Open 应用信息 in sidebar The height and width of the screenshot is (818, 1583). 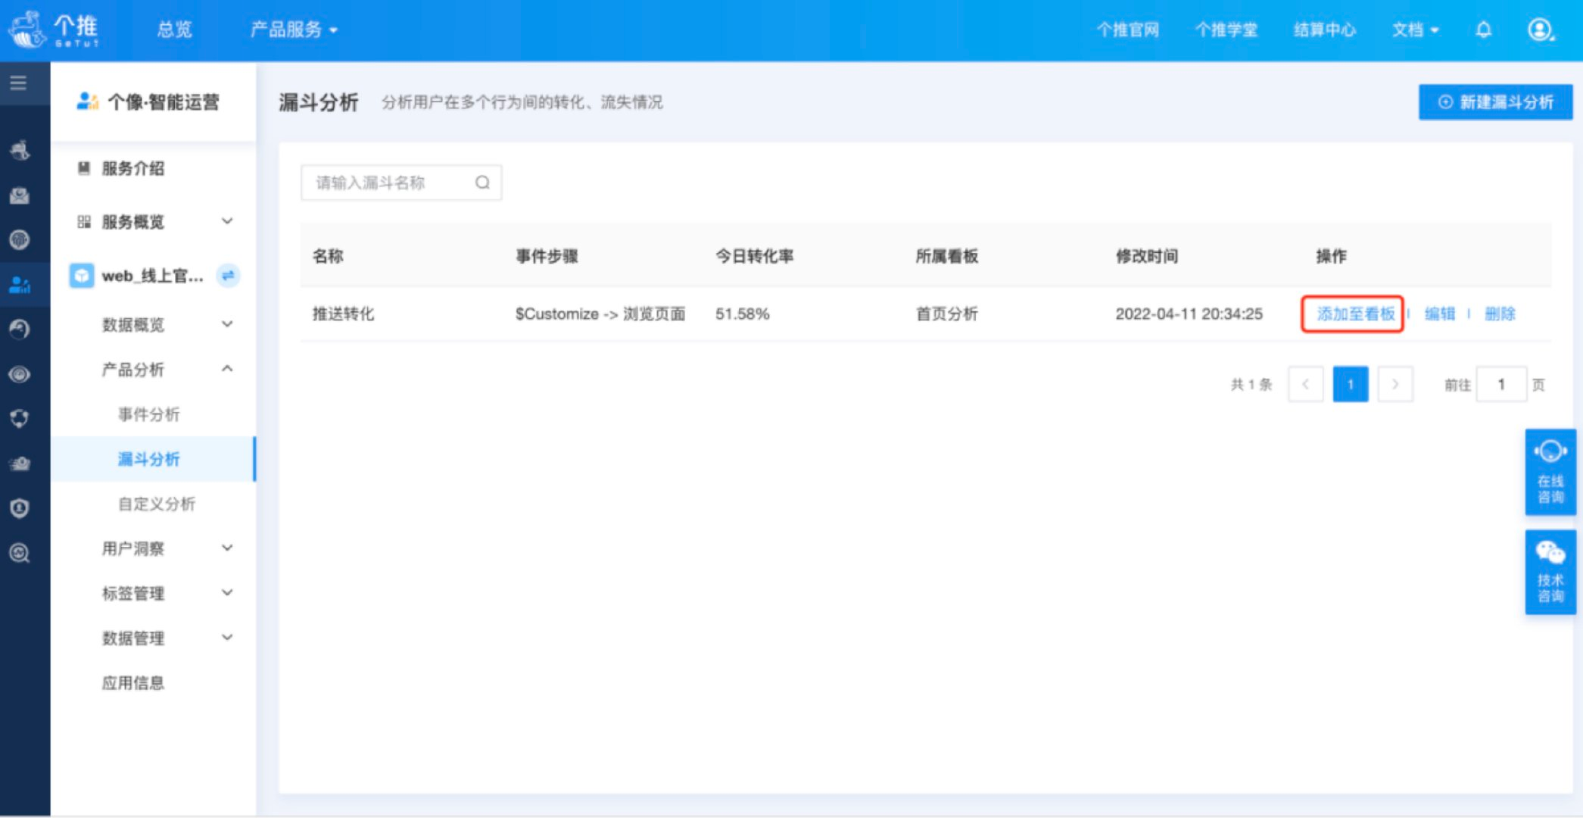(133, 682)
